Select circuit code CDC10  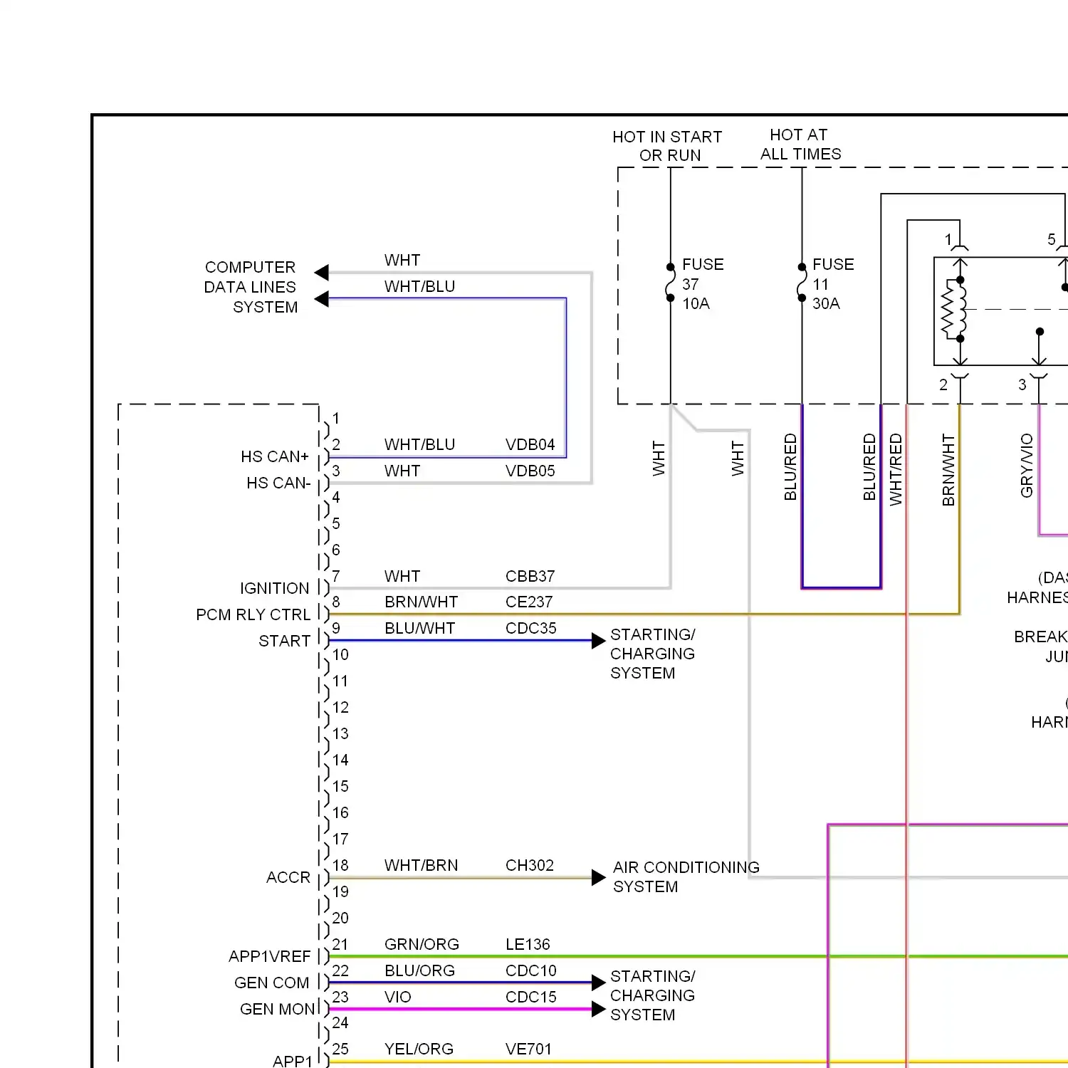click(x=530, y=971)
